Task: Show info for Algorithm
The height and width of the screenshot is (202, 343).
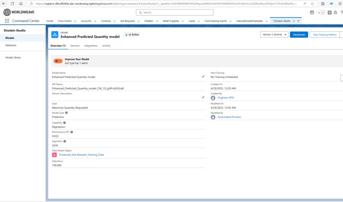Action: click(x=65, y=141)
